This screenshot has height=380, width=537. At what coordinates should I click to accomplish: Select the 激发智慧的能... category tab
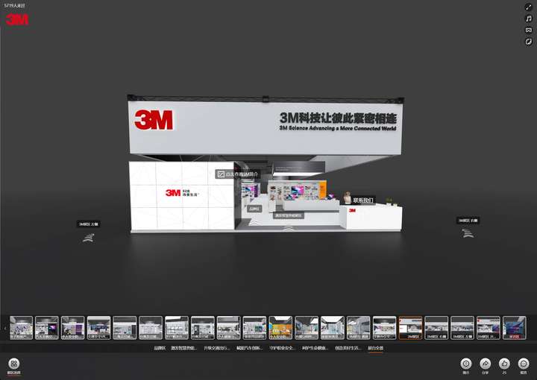pyautogui.click(x=184, y=348)
